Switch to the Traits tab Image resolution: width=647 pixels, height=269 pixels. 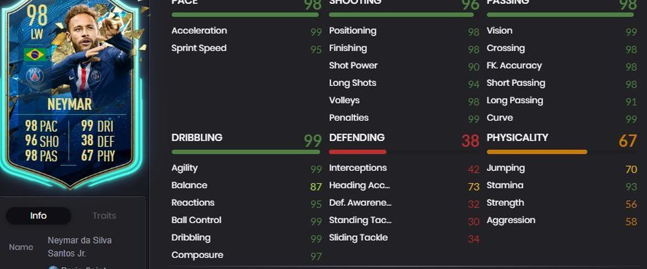click(104, 216)
